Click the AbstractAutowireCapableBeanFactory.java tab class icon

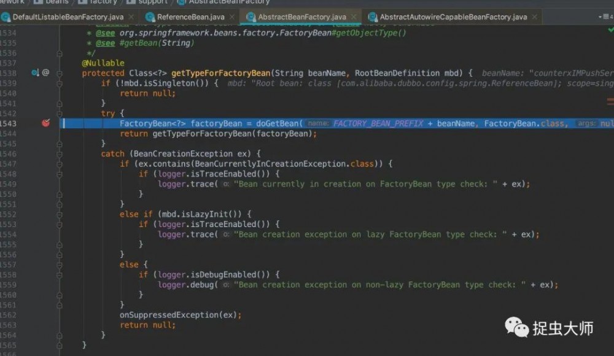(x=373, y=17)
